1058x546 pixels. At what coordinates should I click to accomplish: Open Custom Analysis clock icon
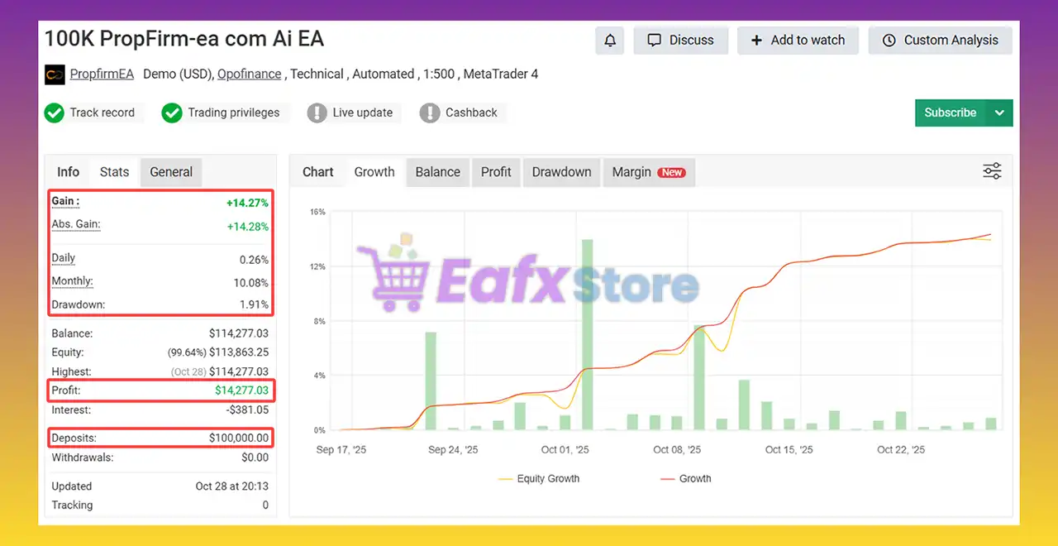click(889, 40)
